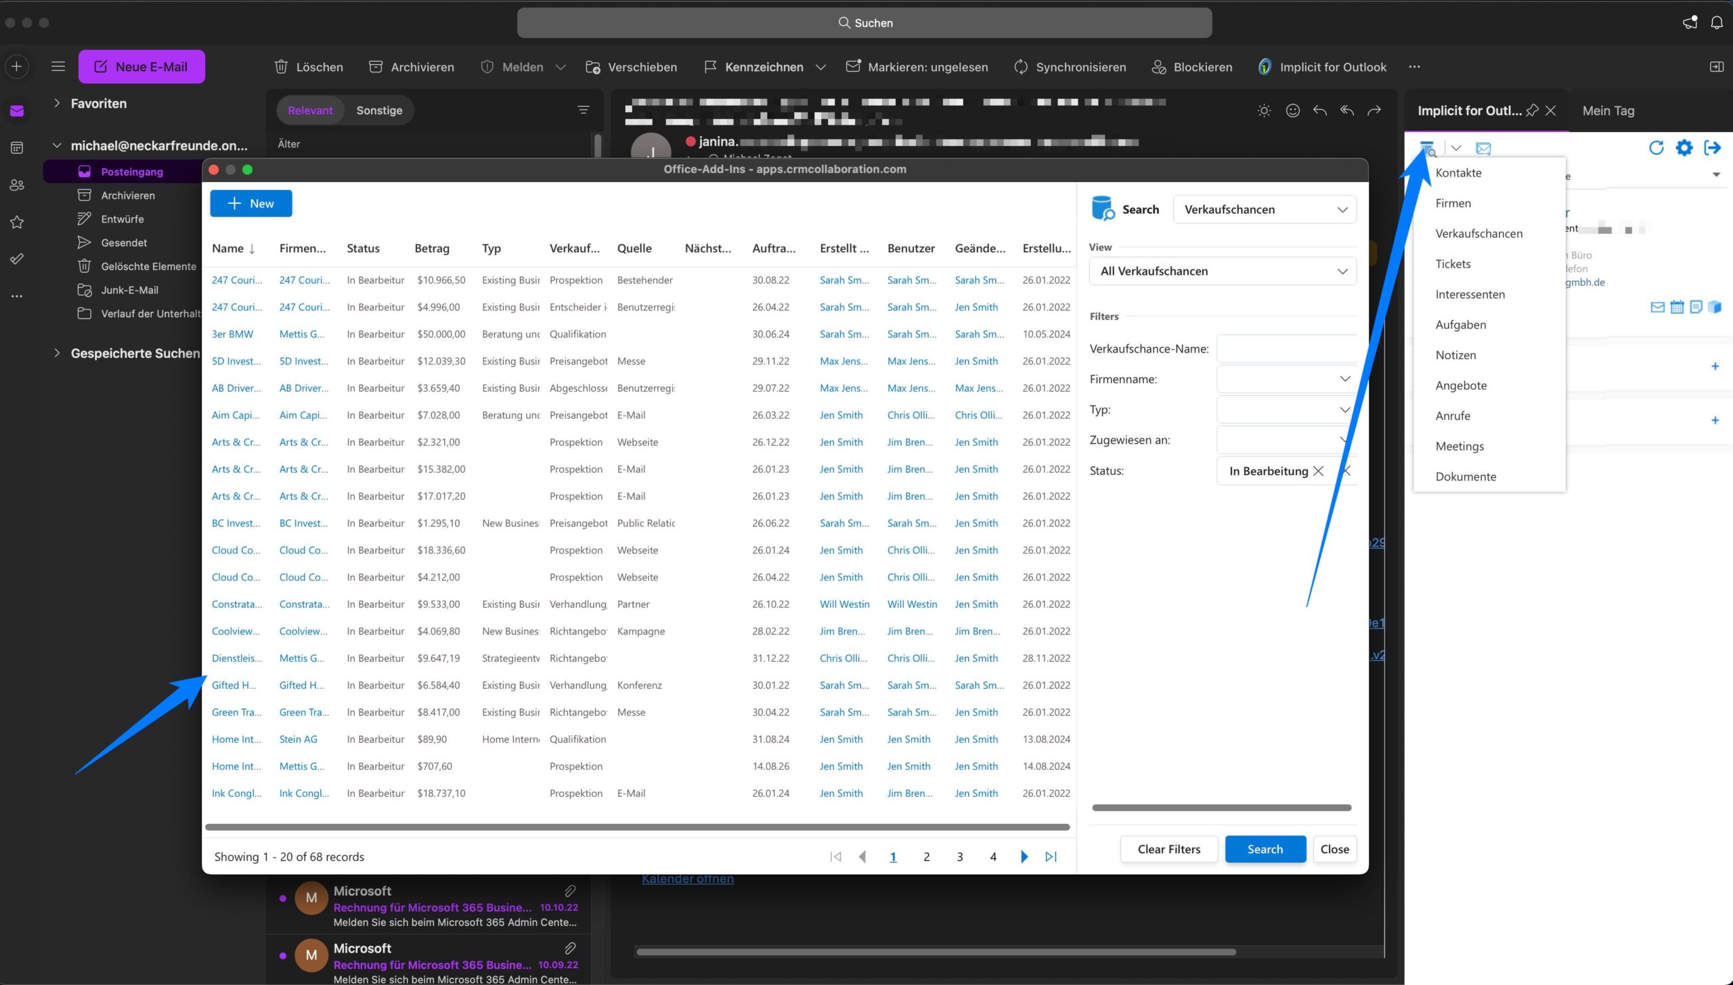The width and height of the screenshot is (1733, 985).
Task: Click the forward arrow in reading pane
Action: tap(1374, 110)
